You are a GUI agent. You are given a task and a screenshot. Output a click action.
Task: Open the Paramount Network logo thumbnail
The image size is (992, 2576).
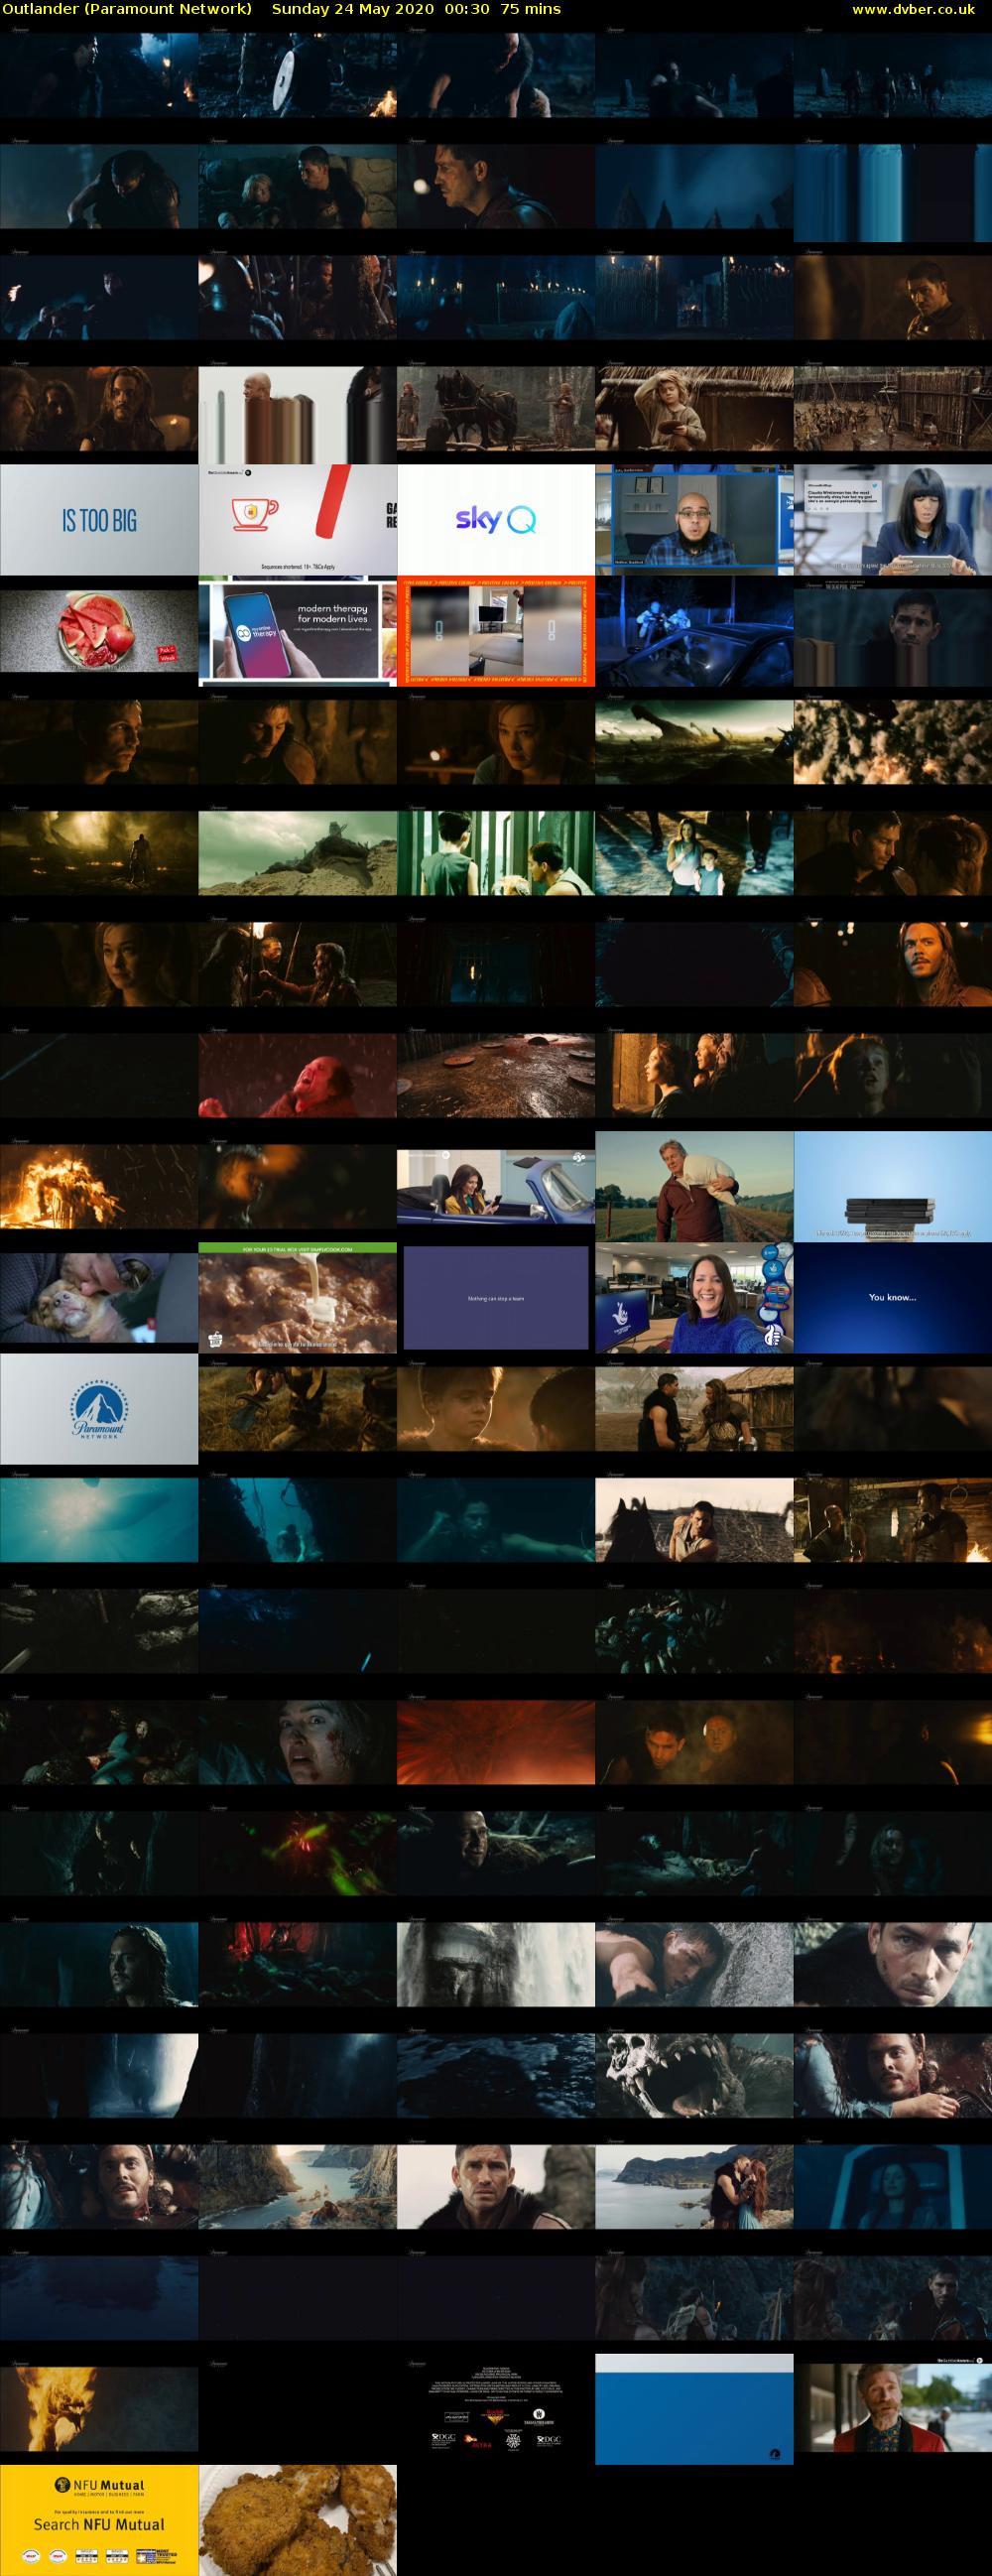pos(99,1409)
